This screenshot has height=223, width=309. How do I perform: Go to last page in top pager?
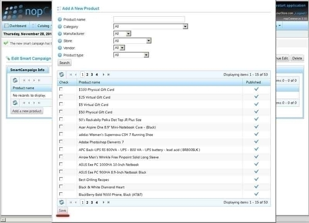tap(109, 75)
